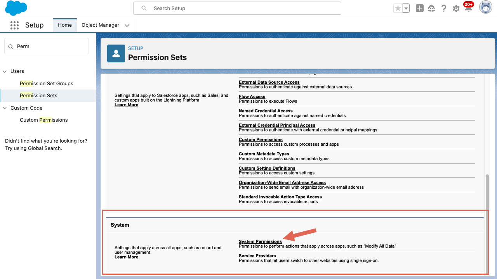497x279 pixels.
Task: Click the Setup app name label
Action: coord(35,25)
